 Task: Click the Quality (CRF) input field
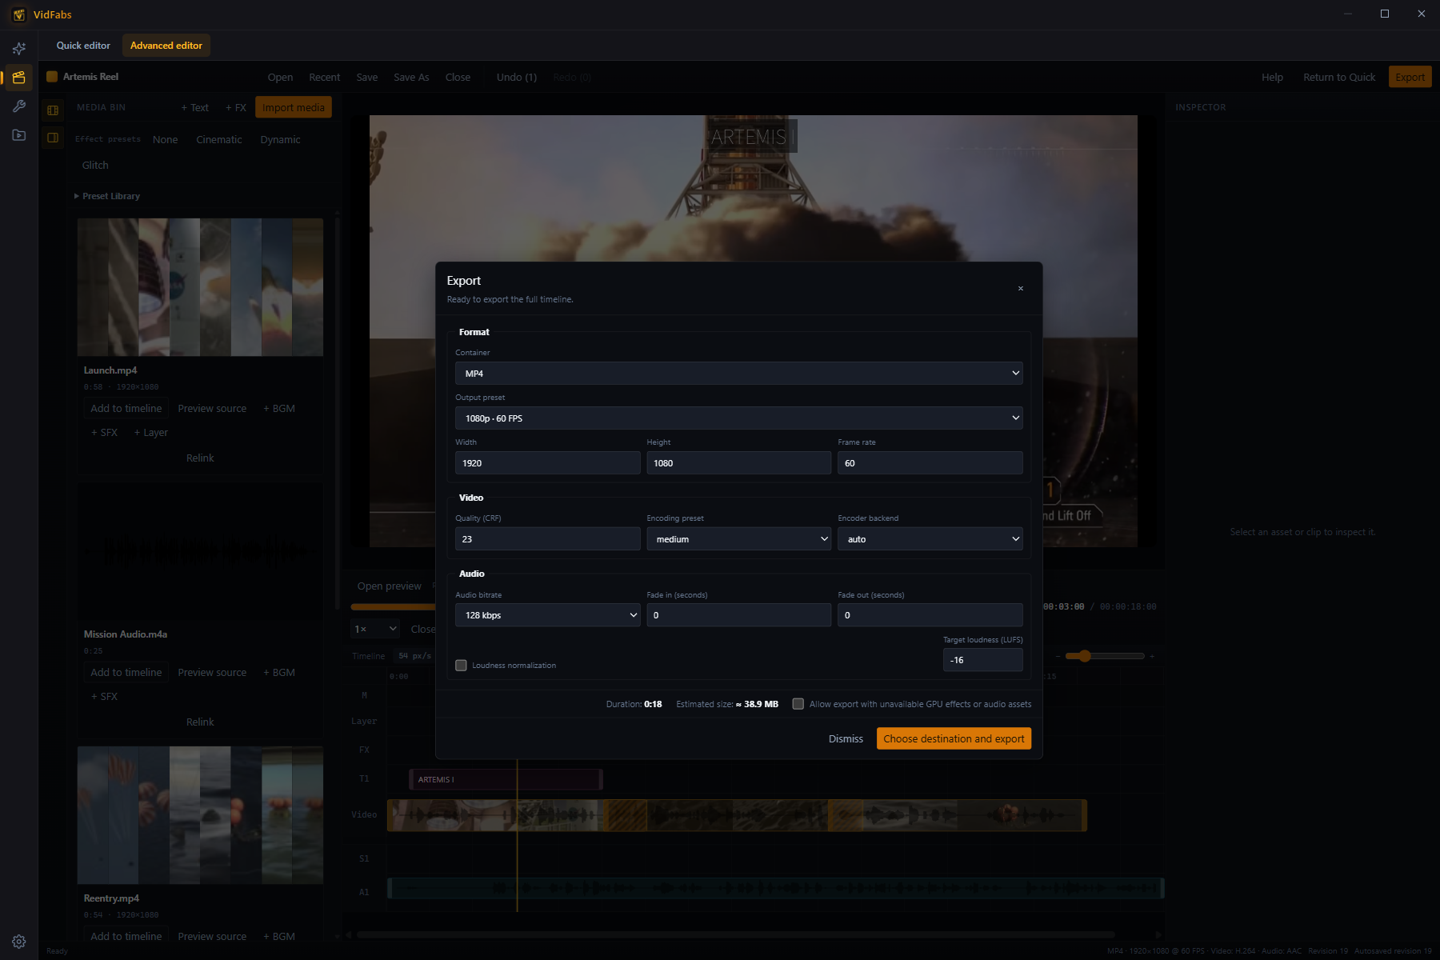coord(548,539)
